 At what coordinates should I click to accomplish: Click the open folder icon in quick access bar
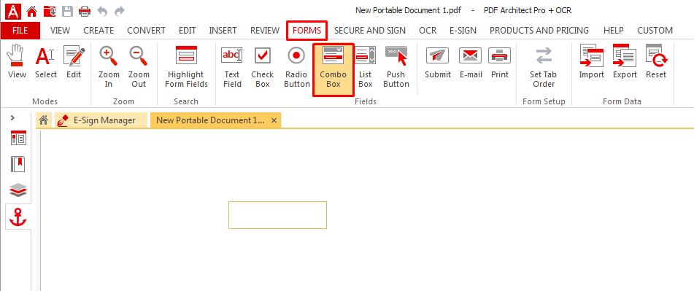49,11
